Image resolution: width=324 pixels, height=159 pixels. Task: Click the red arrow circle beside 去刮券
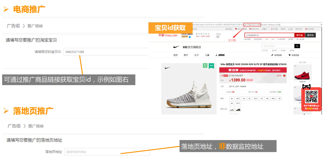[284, 75]
